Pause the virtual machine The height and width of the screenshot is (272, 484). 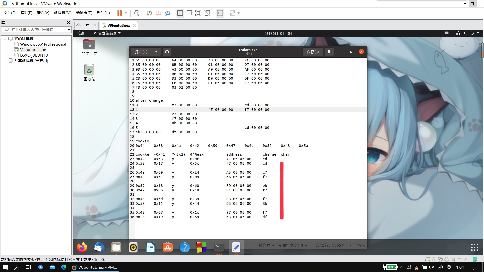[x=119, y=13]
